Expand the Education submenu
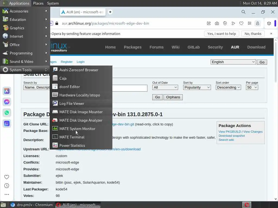 point(25,19)
